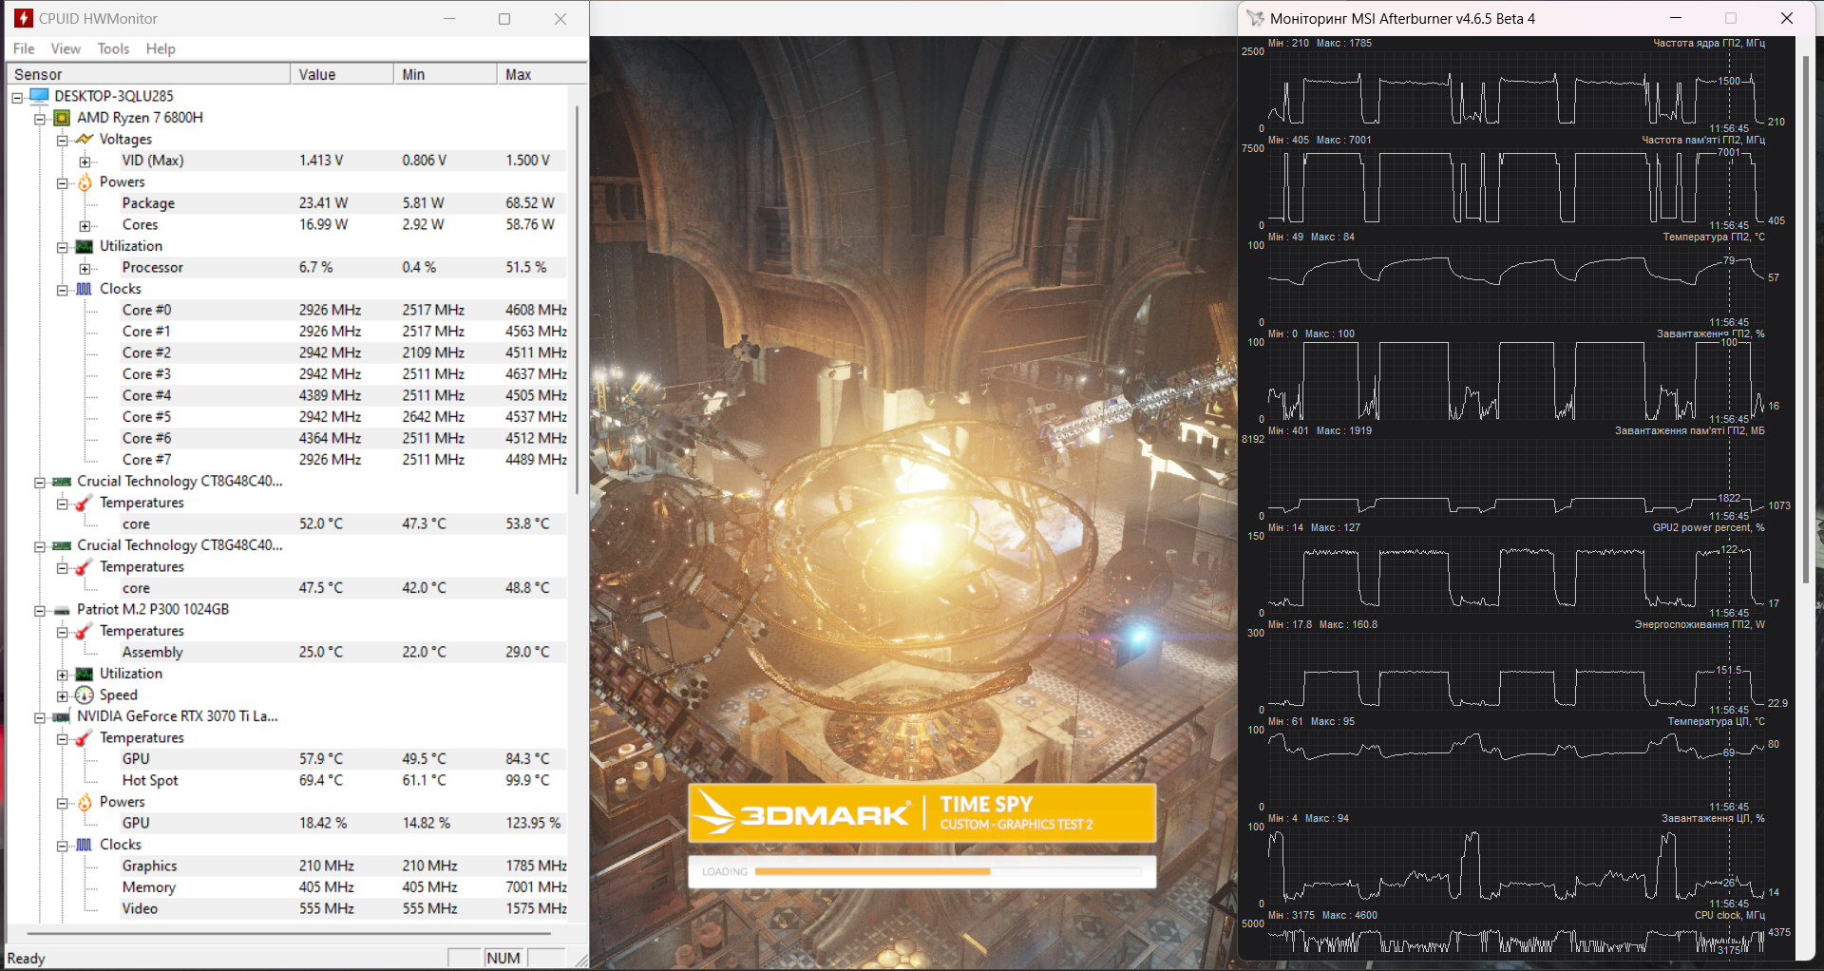Screen dimensions: 1824x971
Task: Expand the Speed section under Patriot
Action: (x=63, y=695)
